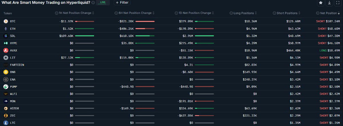The height and width of the screenshot is (126, 343).
Task: Select the FARTCOIN table row
Action: 171,65
